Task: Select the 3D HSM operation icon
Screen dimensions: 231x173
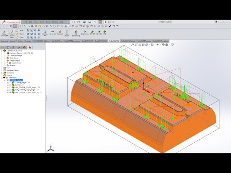Action: pyautogui.click(x=99, y=33)
